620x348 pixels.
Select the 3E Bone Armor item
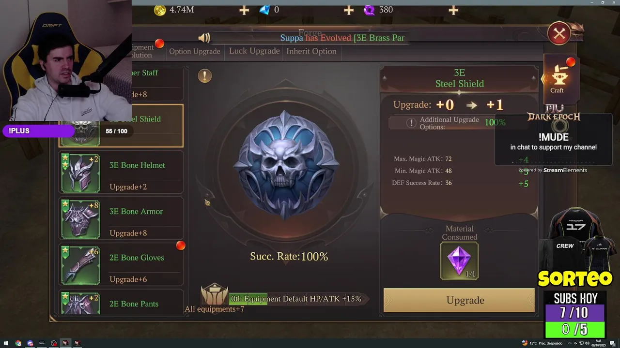click(x=121, y=219)
